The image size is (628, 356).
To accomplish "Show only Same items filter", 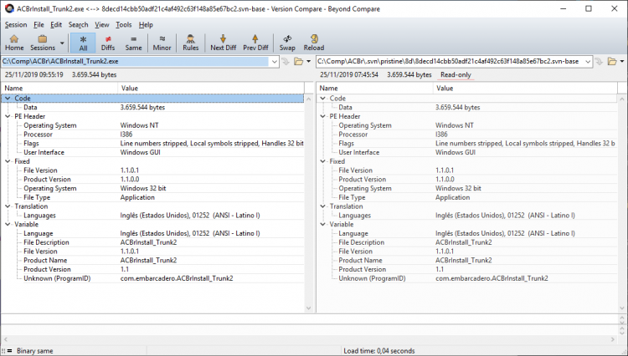I will (133, 43).
